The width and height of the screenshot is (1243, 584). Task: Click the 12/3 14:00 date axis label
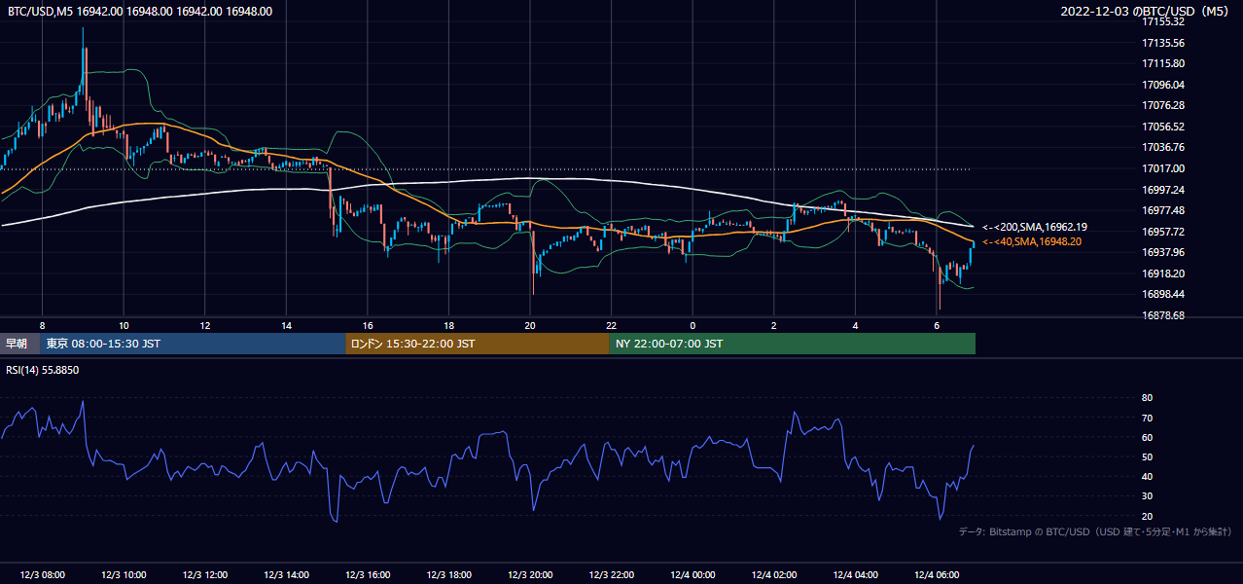tap(286, 574)
